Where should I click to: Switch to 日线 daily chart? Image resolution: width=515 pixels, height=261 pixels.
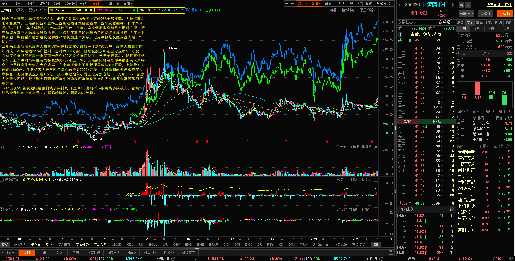83,4
